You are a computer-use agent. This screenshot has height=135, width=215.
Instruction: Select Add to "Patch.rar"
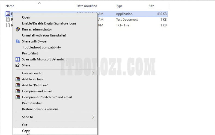35,85
